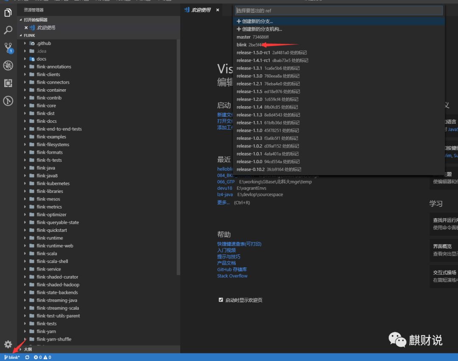The width and height of the screenshot is (458, 361).
Task: Toggle 启动时显示欢迎页 checkbox
Action: 221,300
